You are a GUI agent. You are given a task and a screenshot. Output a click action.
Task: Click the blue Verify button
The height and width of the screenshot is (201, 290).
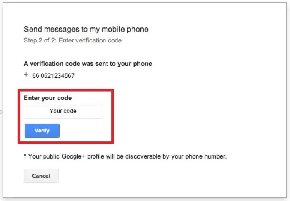[x=42, y=131]
